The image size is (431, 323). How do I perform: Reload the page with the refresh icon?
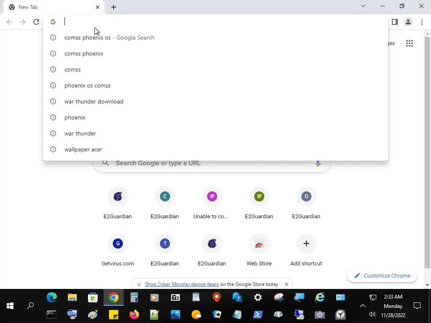click(36, 22)
